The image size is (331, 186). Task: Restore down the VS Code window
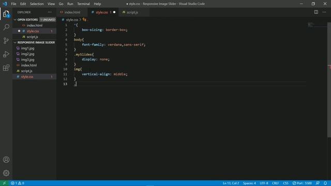[x=313, y=4]
